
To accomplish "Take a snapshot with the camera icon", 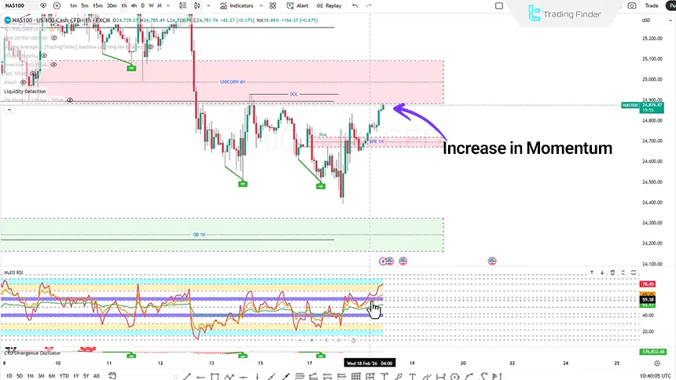I will pyautogui.click(x=632, y=5).
